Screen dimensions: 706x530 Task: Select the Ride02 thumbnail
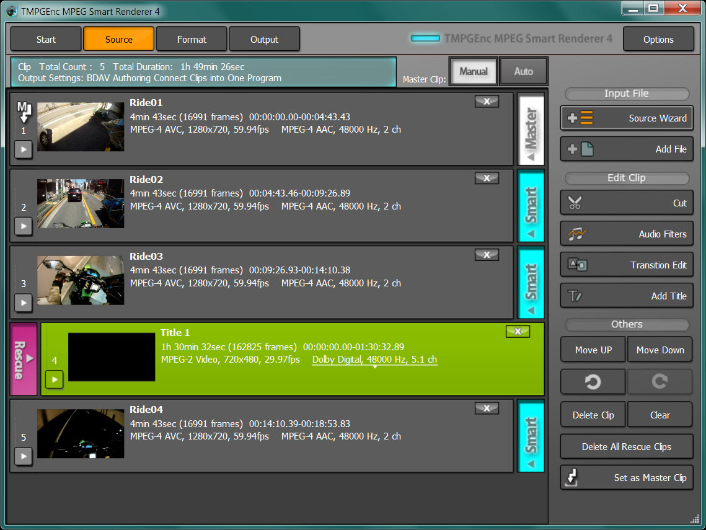pyautogui.click(x=81, y=203)
